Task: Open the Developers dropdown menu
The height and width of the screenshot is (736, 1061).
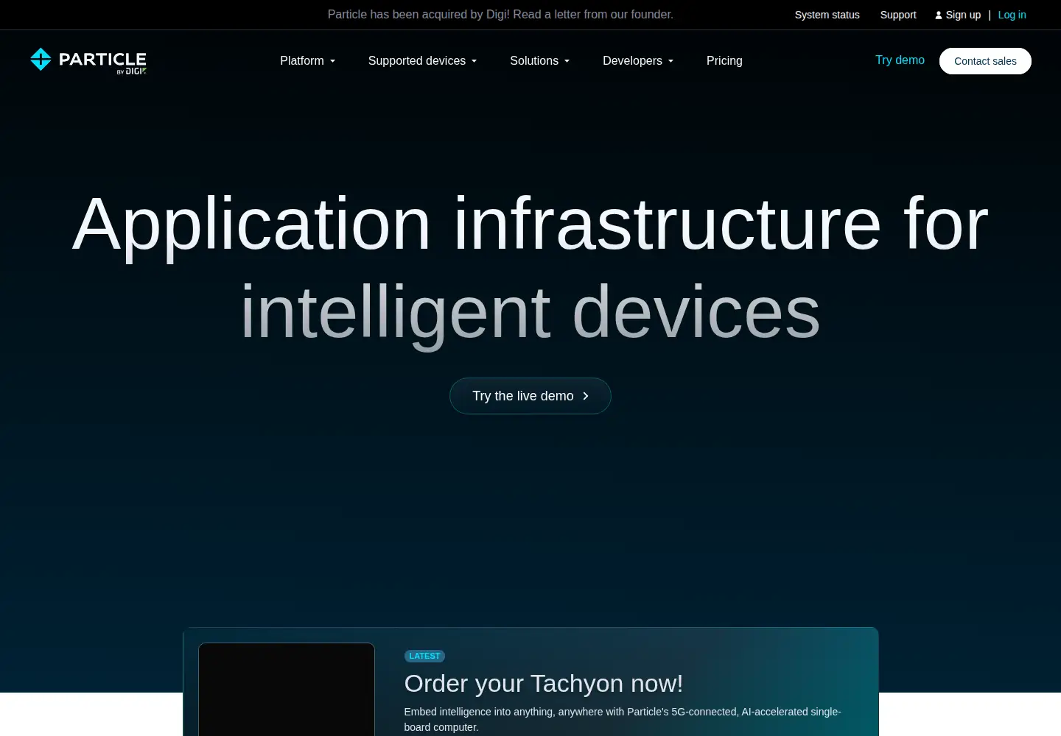Action: coord(638,60)
